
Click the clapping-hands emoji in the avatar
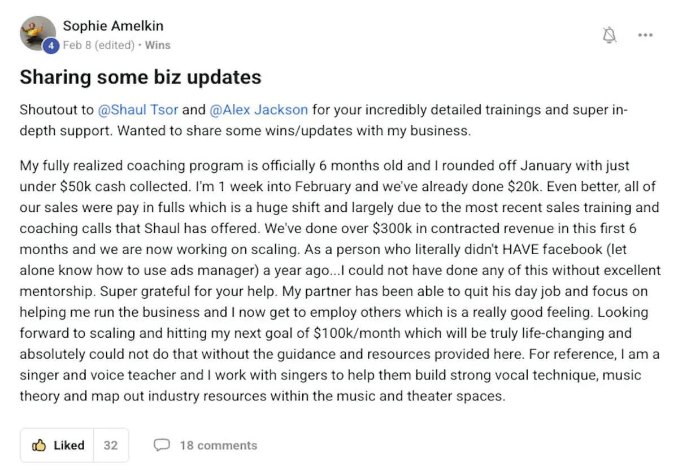34,29
